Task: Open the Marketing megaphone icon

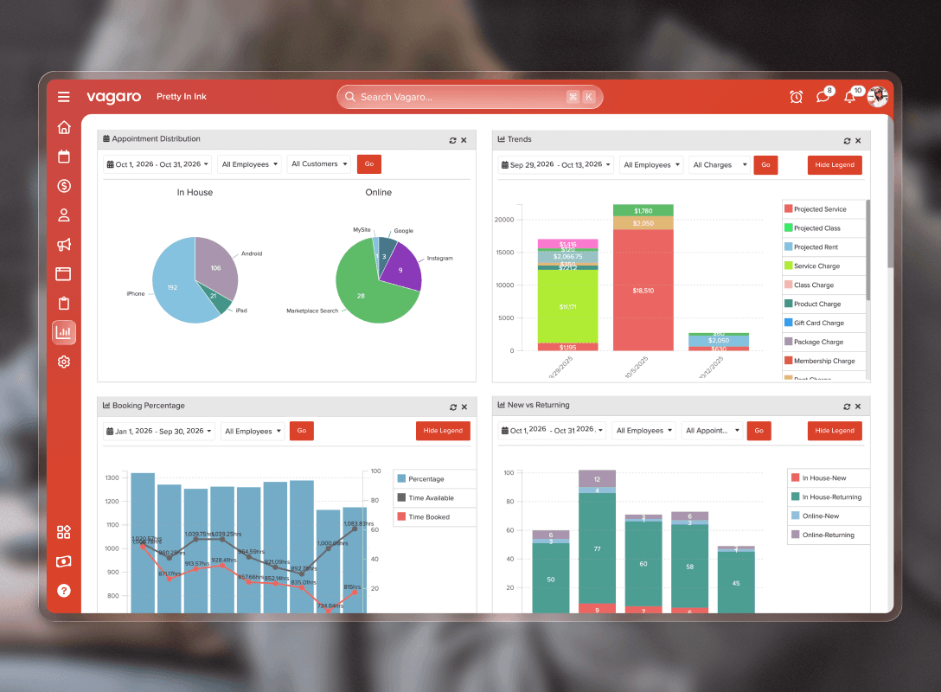Action: click(x=64, y=245)
